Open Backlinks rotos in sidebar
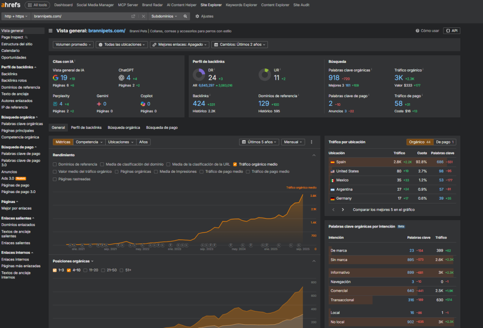This screenshot has height=328, width=483. (14, 81)
